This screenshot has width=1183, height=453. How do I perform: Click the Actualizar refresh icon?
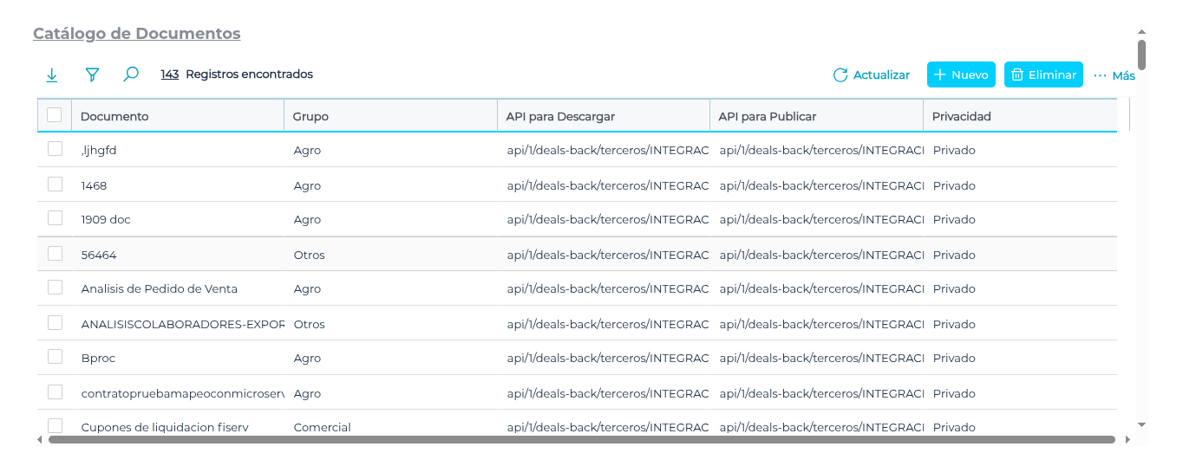pos(840,75)
